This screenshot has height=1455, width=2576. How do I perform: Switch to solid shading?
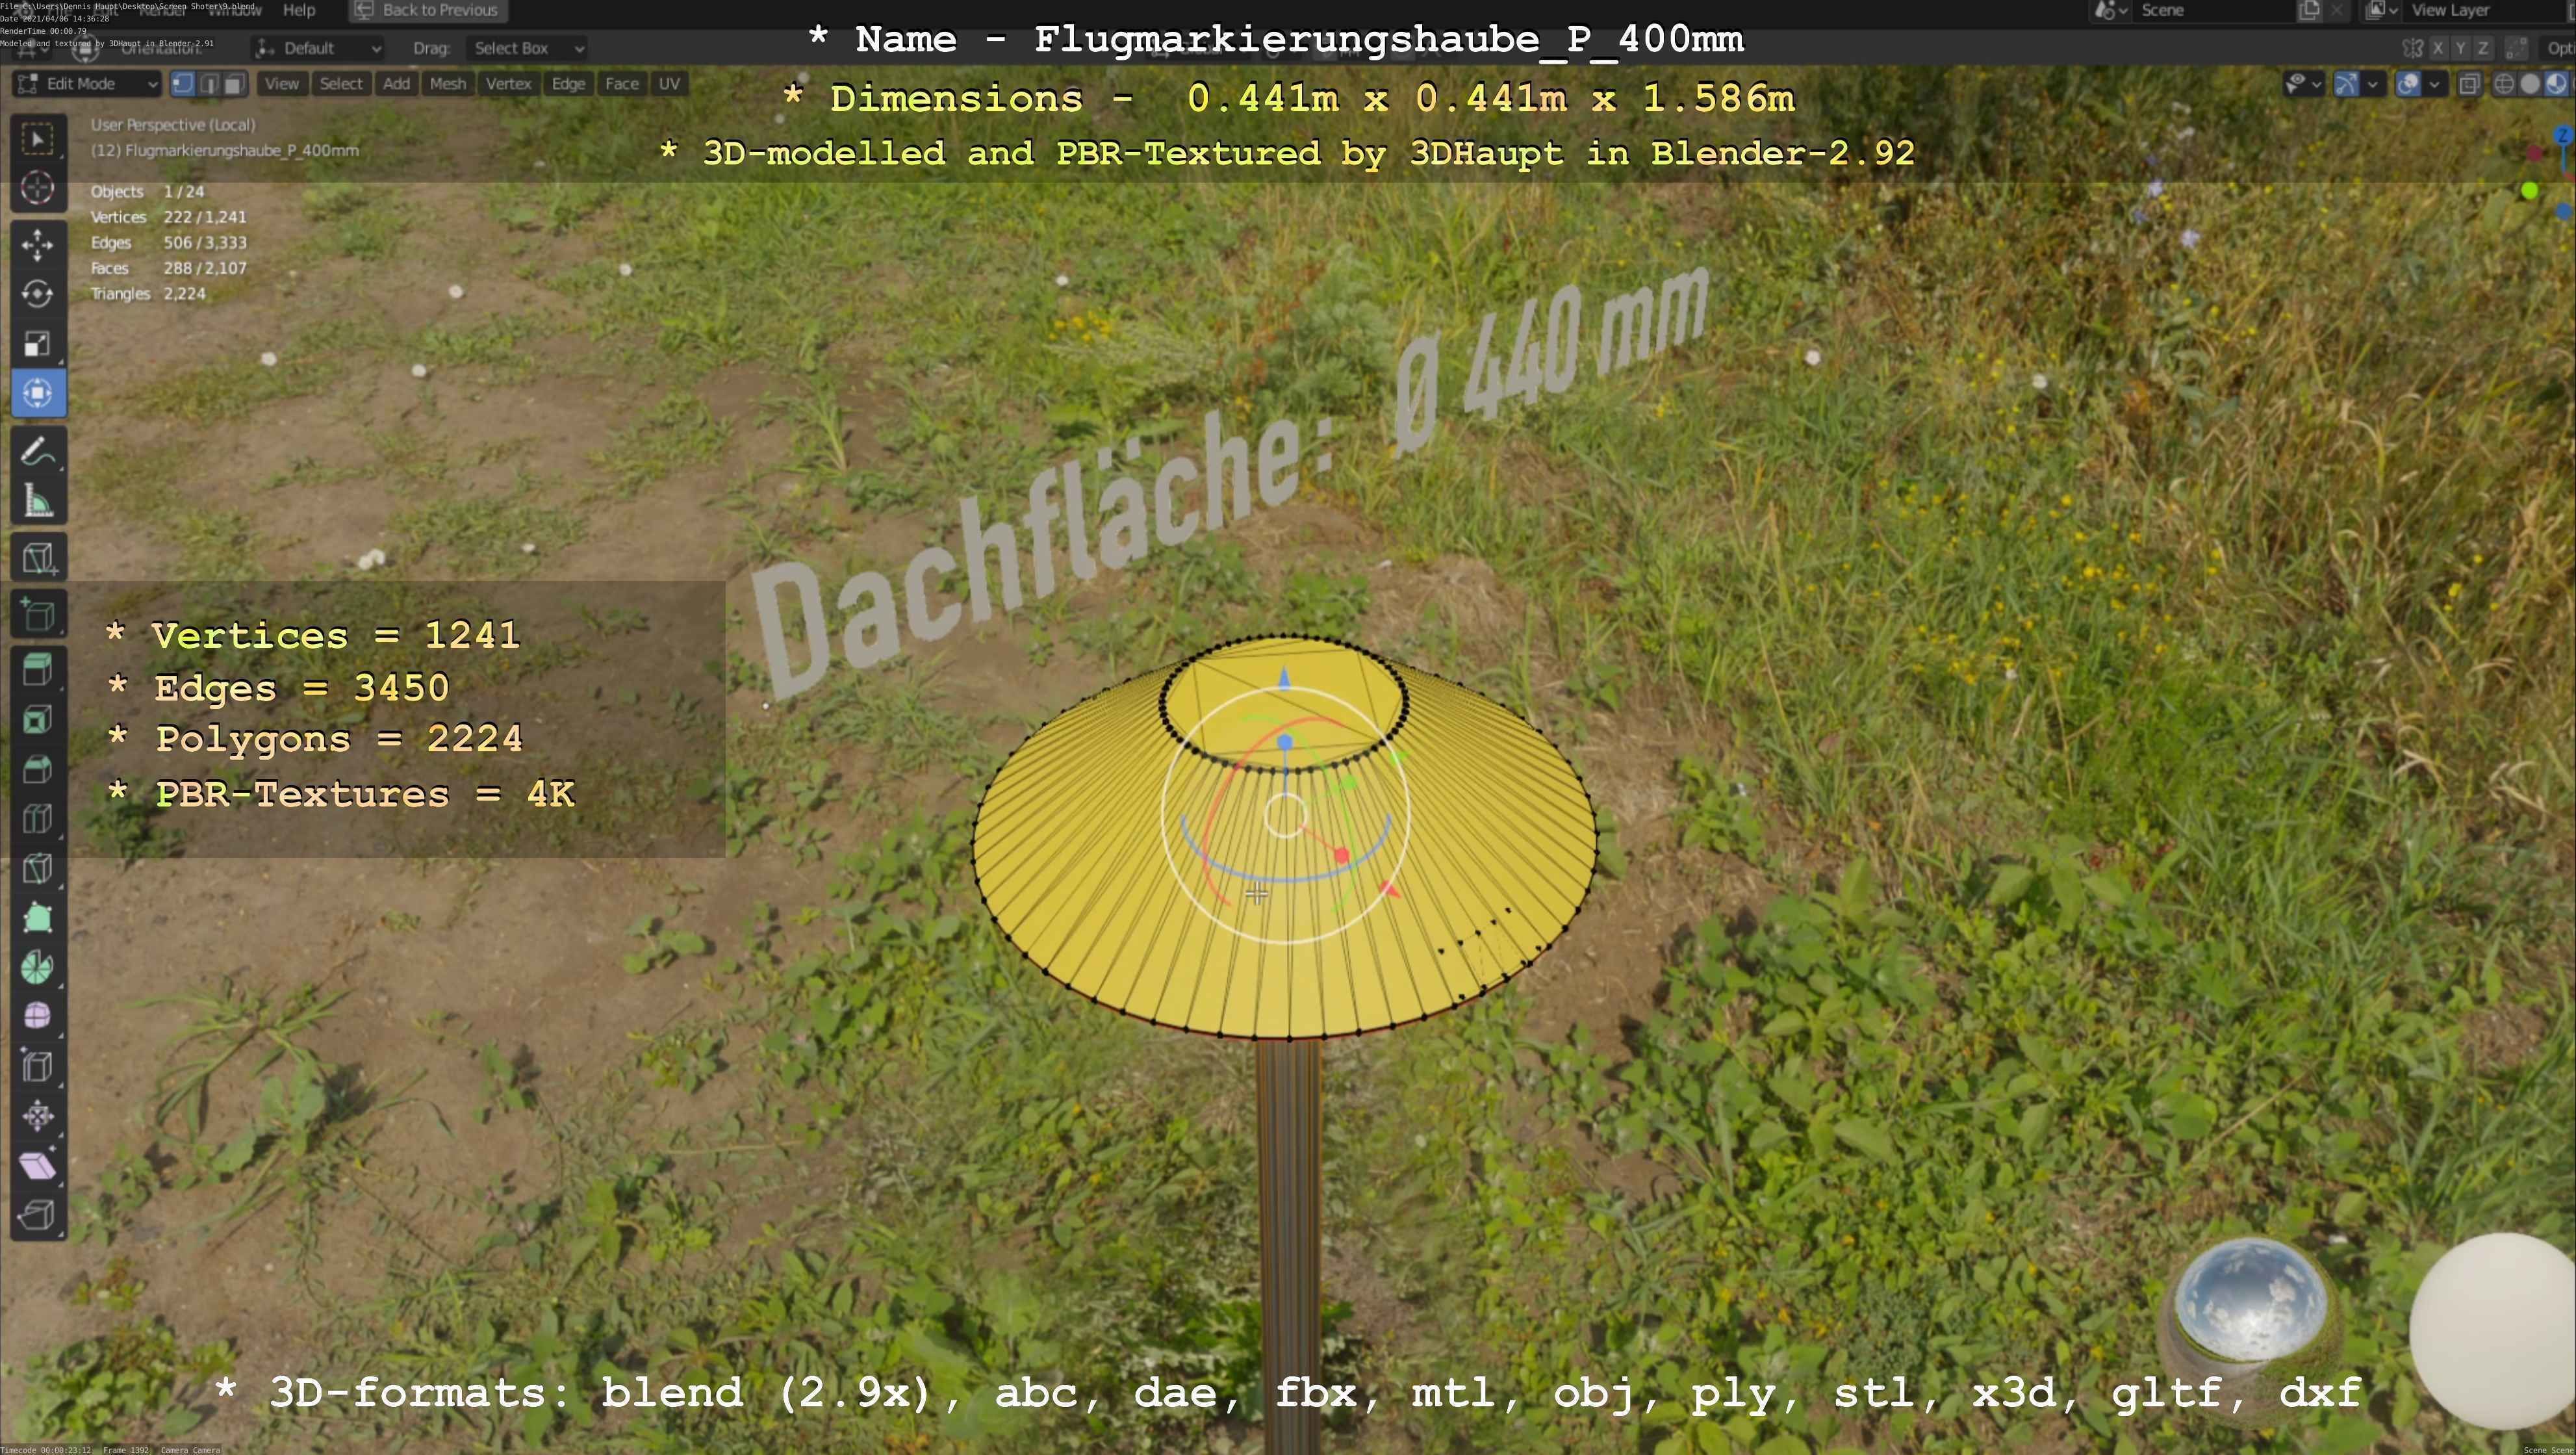[2529, 84]
